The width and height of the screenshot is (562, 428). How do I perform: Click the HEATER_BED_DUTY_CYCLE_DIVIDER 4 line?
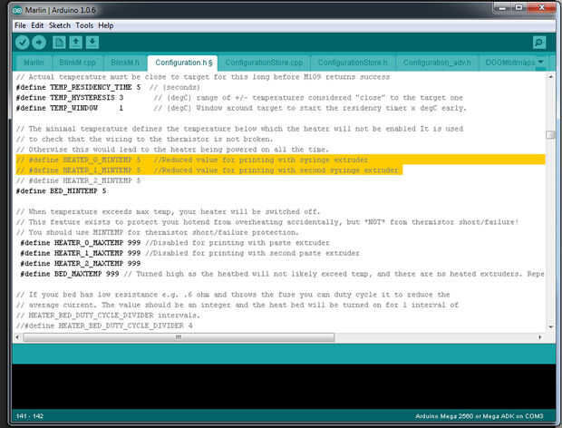[104, 326]
